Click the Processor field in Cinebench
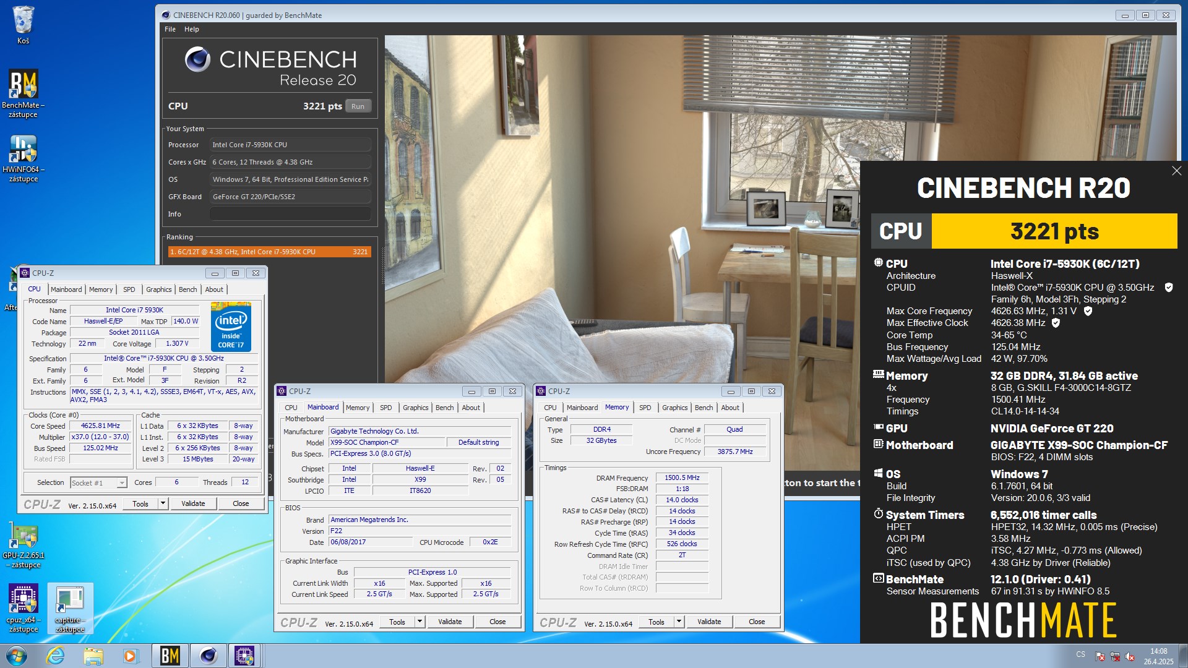Screen dimensions: 1188x668 coord(290,145)
